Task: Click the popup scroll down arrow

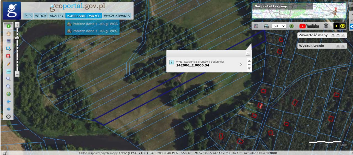Action: [249, 68]
